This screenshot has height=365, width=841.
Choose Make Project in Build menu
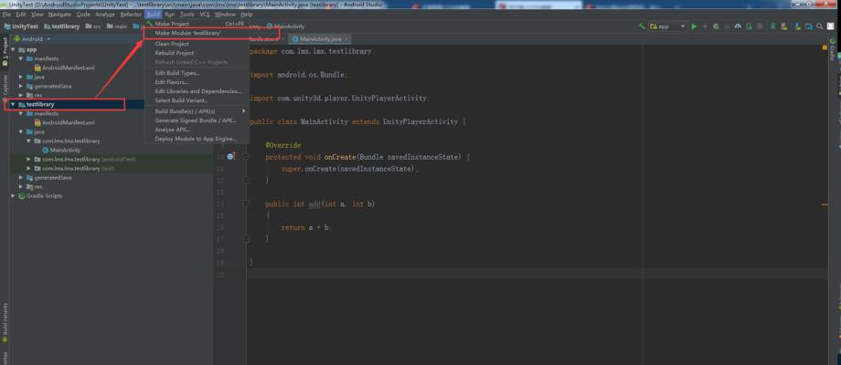point(197,24)
